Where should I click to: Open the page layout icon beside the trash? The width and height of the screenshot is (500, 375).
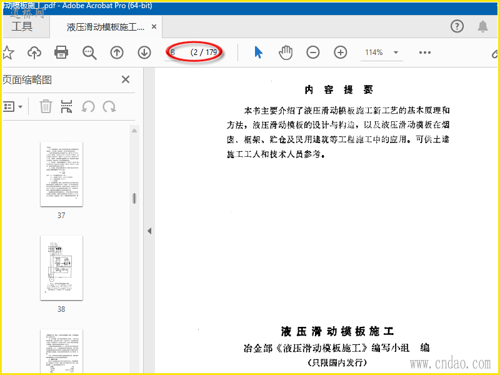66,106
